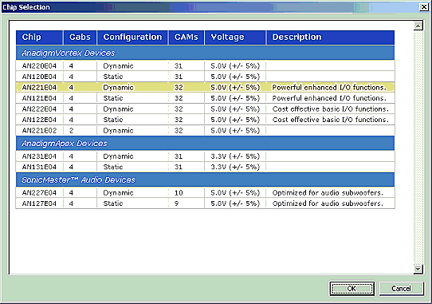The height and width of the screenshot is (304, 432).
Task: Click Static configuration of AN131E04
Action: pyautogui.click(x=113, y=167)
